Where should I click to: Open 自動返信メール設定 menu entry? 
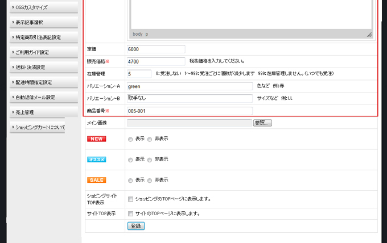click(39, 97)
